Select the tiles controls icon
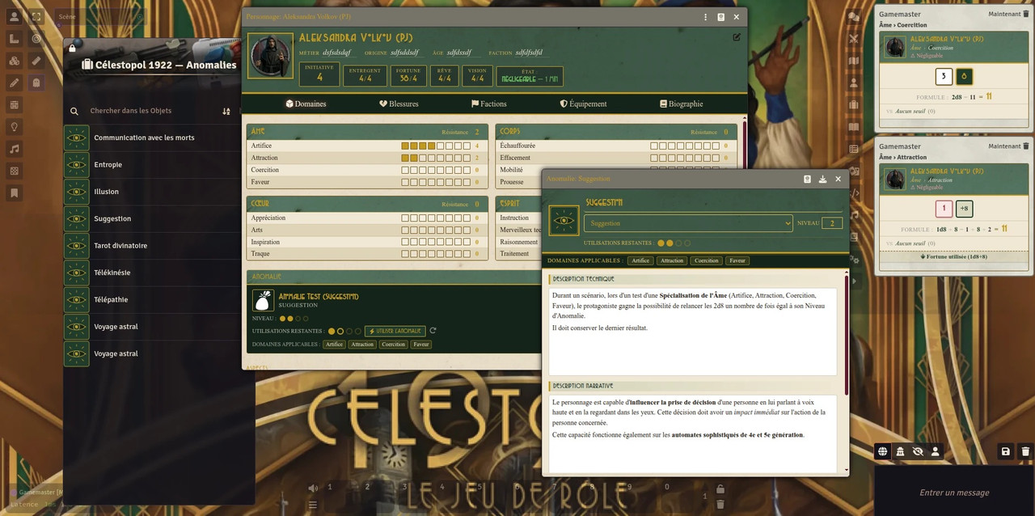Viewport: 1035px width, 516px height. 14,61
